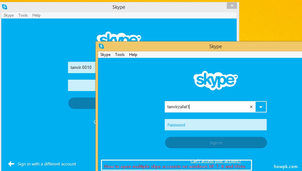
Task: Open the Help menu in front window
Action: coord(133,55)
